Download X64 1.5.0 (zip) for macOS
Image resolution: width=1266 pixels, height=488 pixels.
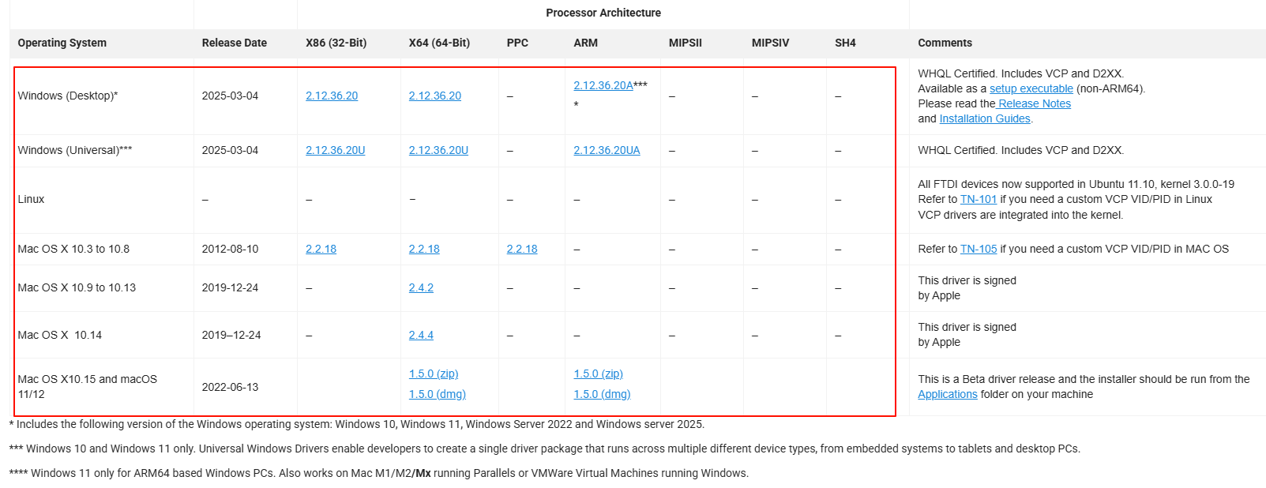(x=434, y=374)
